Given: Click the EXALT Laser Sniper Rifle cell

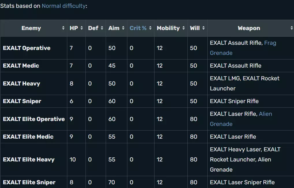Looking at the screenshot, I should [242, 183].
